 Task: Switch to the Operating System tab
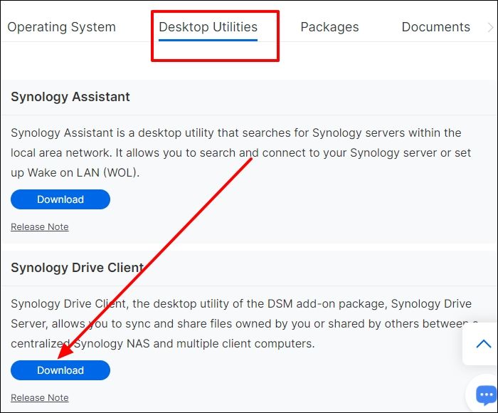click(61, 27)
